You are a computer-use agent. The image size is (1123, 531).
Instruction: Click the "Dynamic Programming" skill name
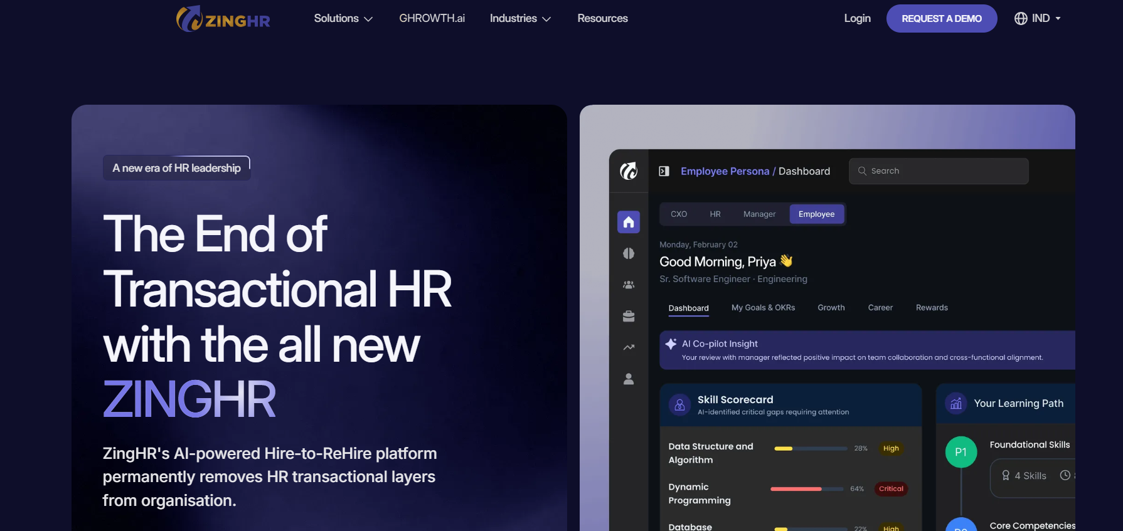click(700, 493)
